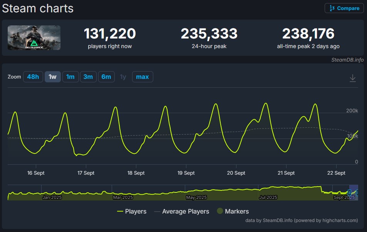The image size is (367, 232).
Task: Click Jan 2025 in the navigator timeline
Action: pyautogui.click(x=52, y=197)
